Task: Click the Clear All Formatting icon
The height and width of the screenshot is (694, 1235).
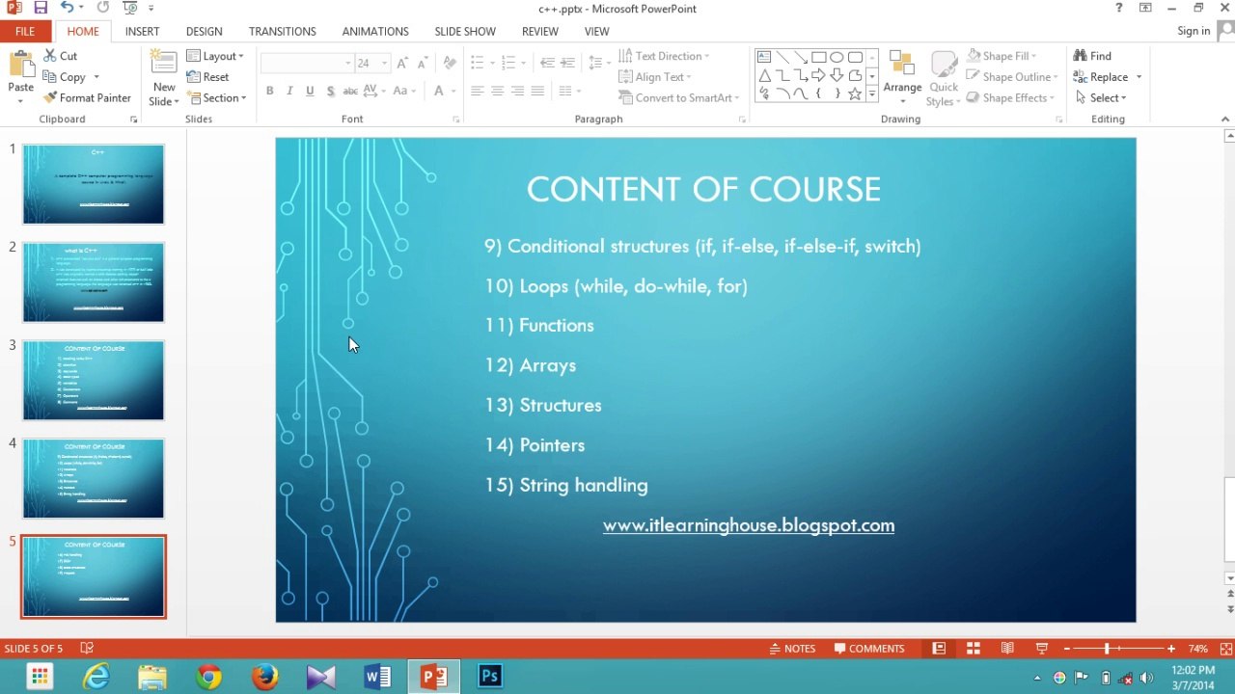Action: [x=450, y=63]
